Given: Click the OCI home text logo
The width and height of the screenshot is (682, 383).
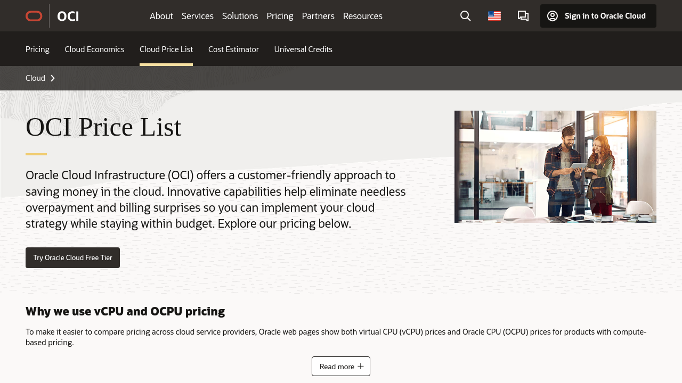Looking at the screenshot, I should coord(68,16).
